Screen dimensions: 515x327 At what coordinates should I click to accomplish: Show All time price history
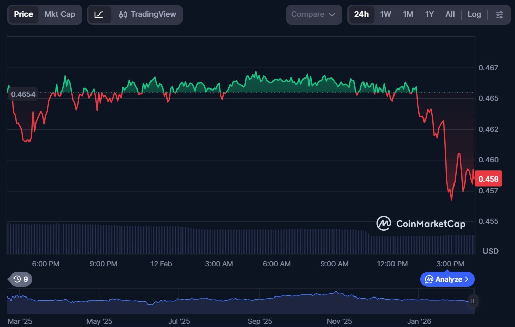tap(450, 15)
